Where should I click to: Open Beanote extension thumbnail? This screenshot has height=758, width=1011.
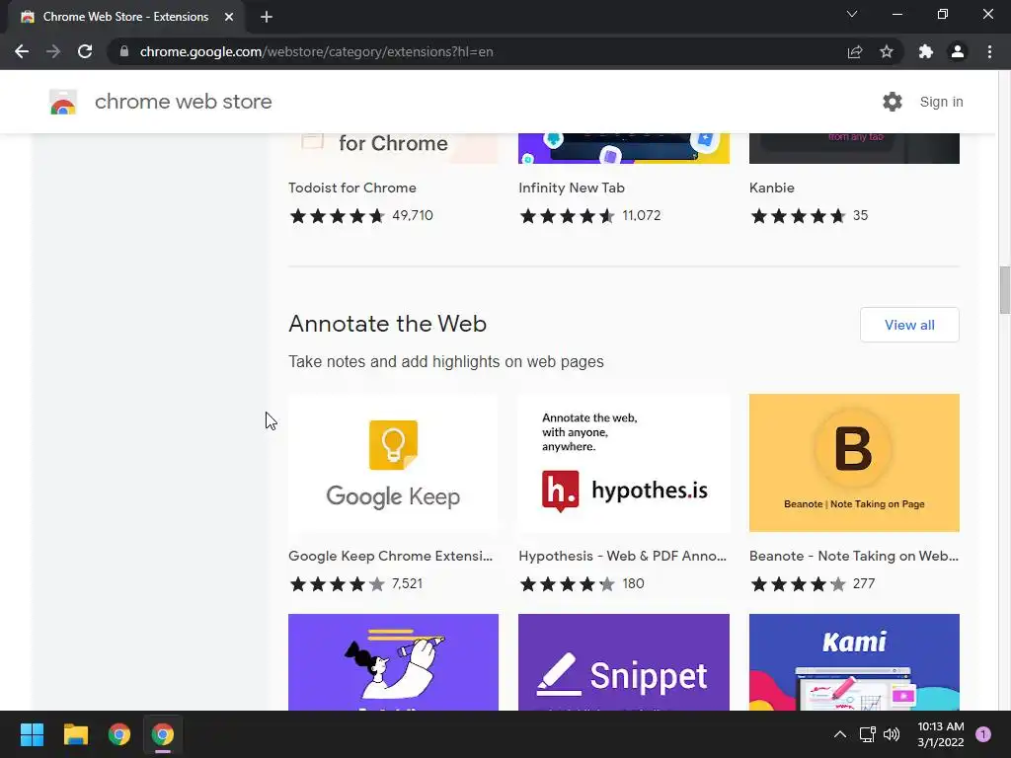[854, 463]
